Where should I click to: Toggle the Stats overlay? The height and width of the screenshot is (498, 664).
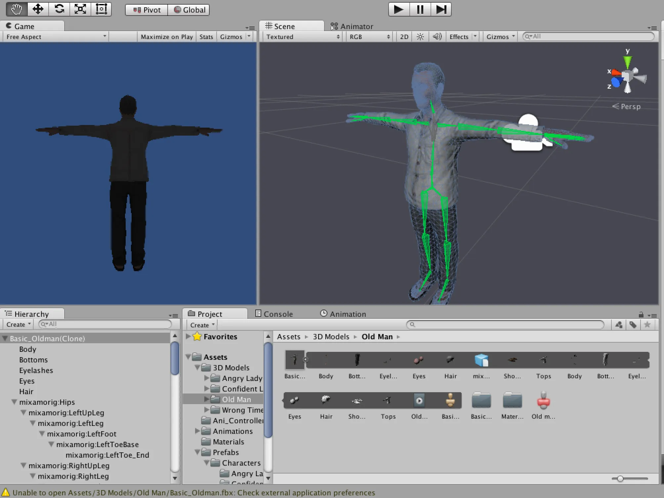[206, 37]
